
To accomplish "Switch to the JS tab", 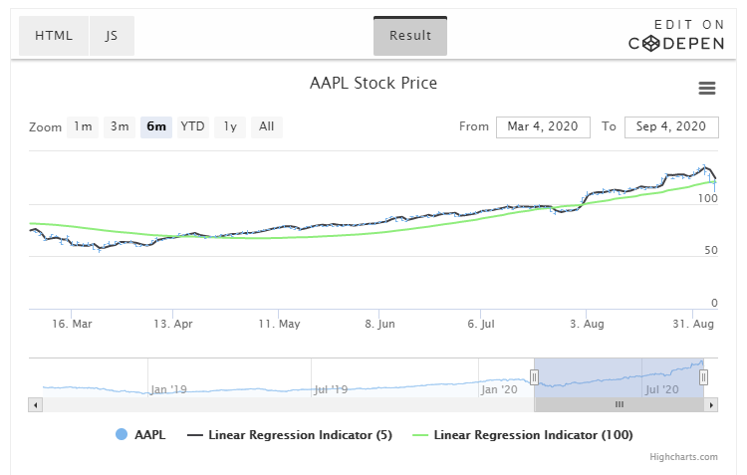I will (112, 36).
